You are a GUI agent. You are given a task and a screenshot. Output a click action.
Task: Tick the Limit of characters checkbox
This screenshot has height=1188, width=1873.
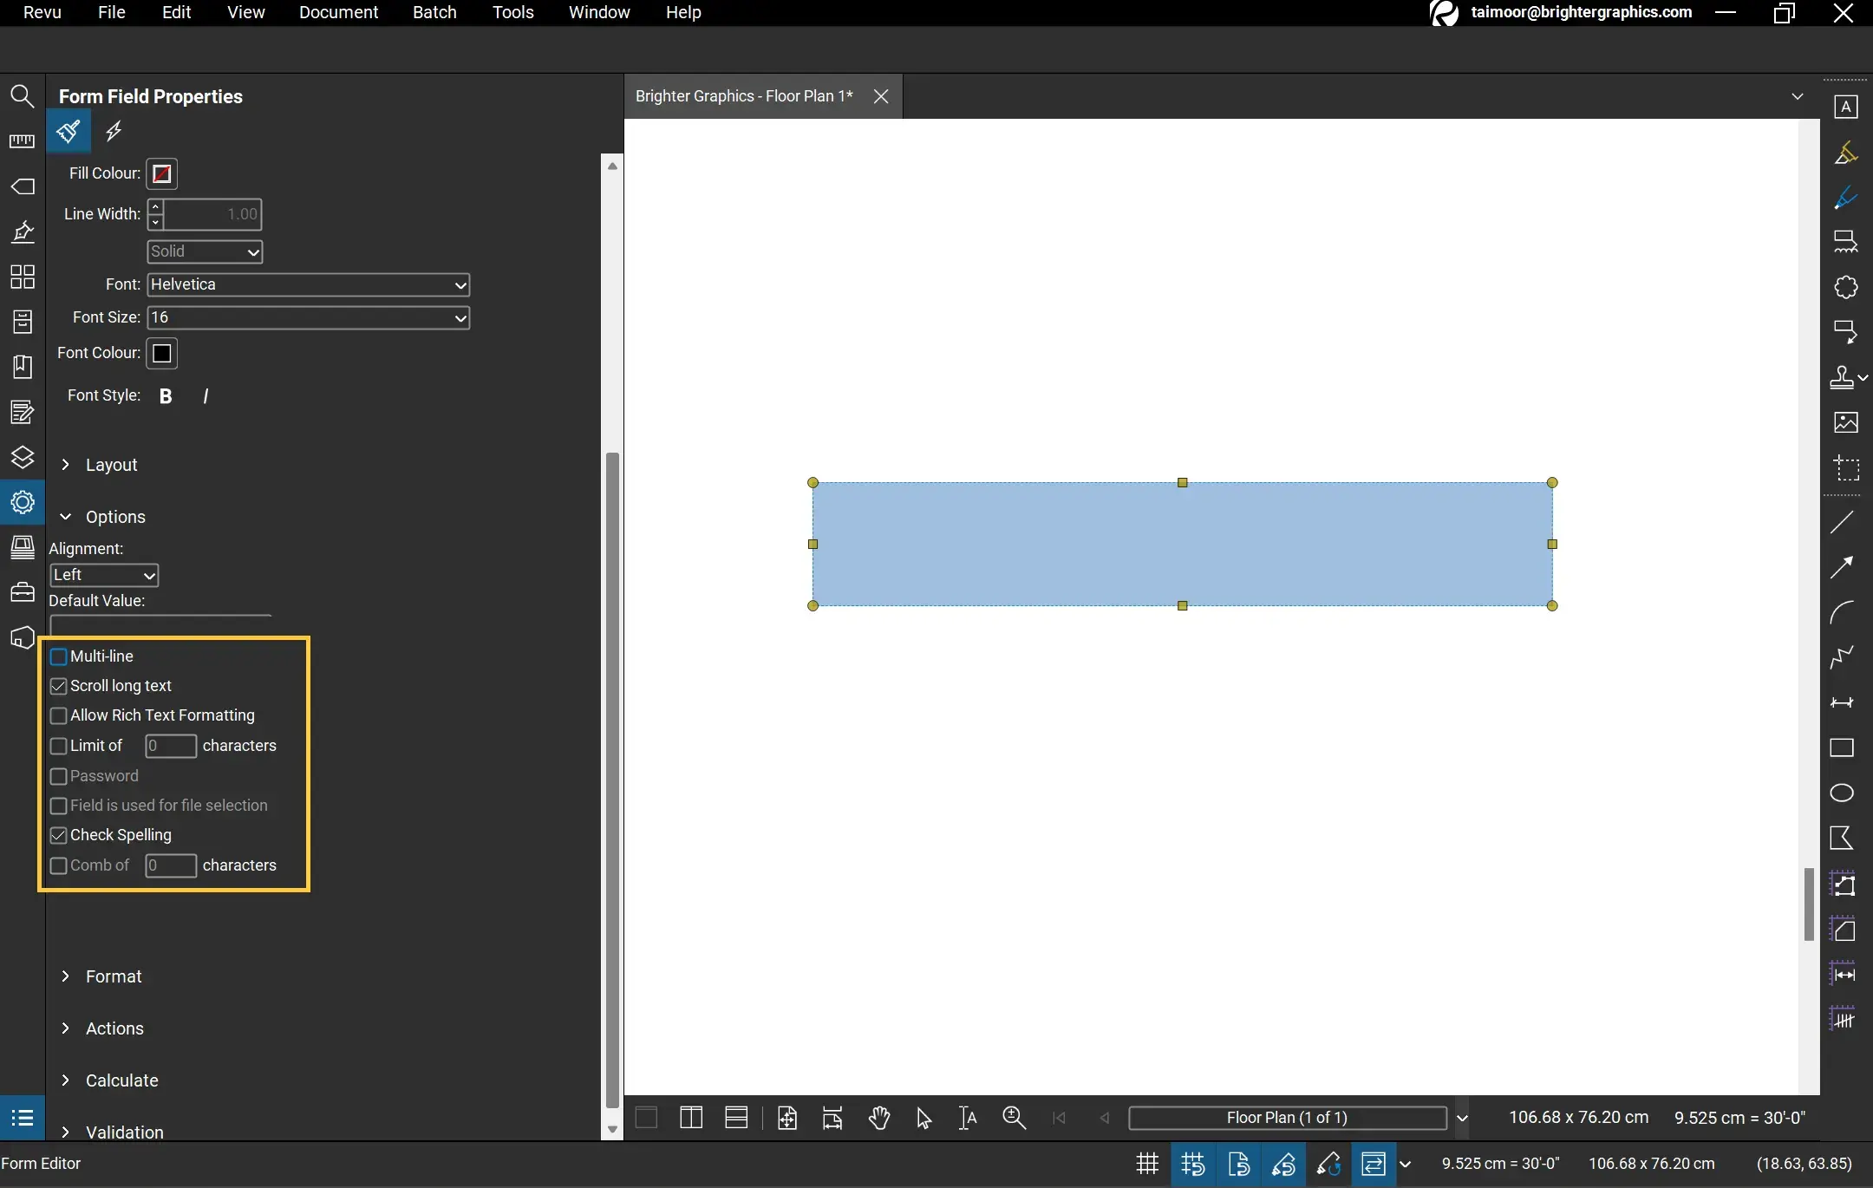(x=59, y=746)
